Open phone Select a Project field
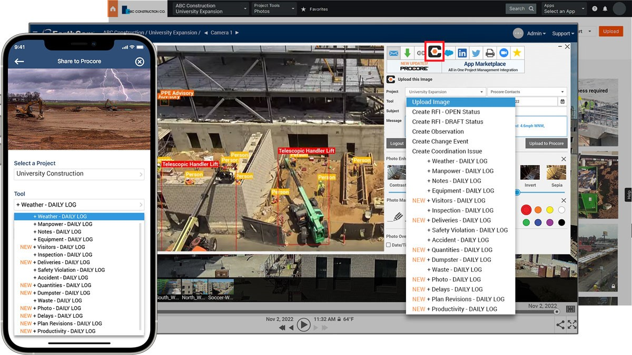Image resolution: width=632 pixels, height=355 pixels. click(x=79, y=174)
